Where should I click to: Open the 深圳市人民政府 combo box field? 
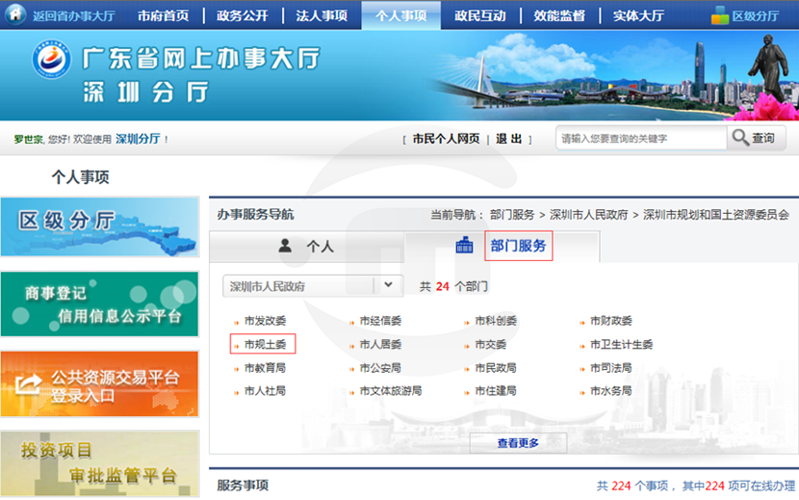(x=297, y=286)
